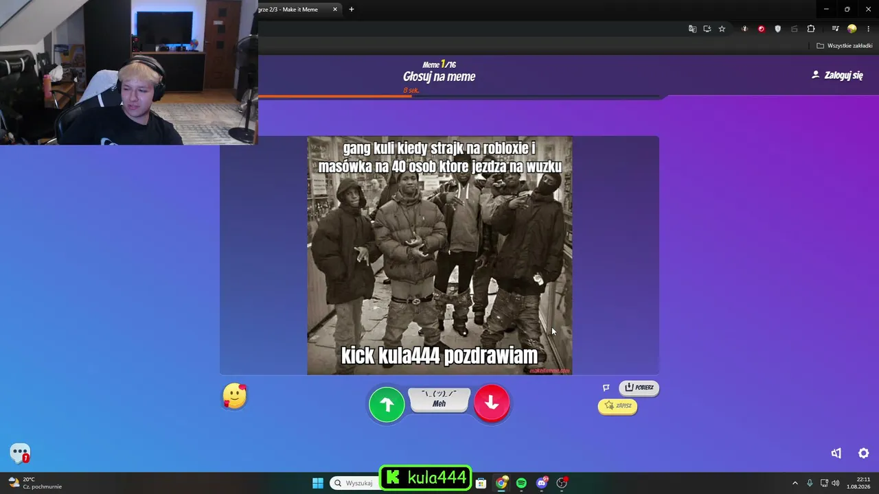The height and width of the screenshot is (494, 879).
Task: Open the chat bubble with unread message
Action: (20, 453)
